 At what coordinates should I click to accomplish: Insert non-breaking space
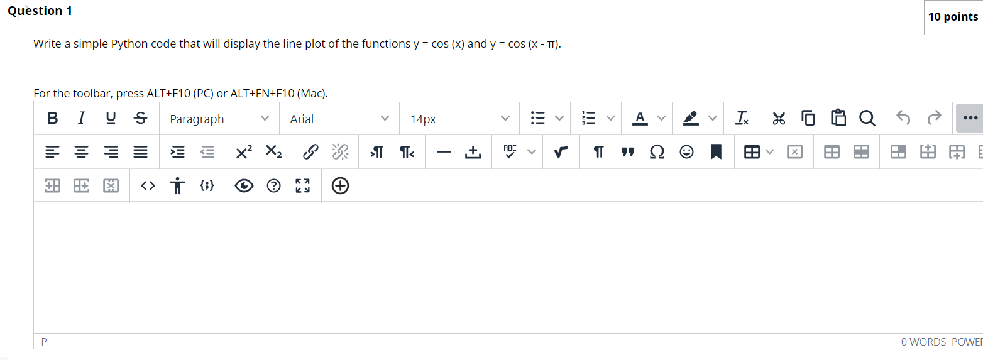[473, 152]
